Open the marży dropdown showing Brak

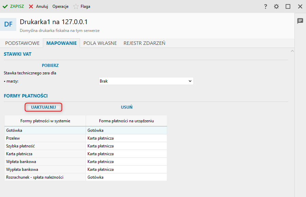click(x=146, y=81)
